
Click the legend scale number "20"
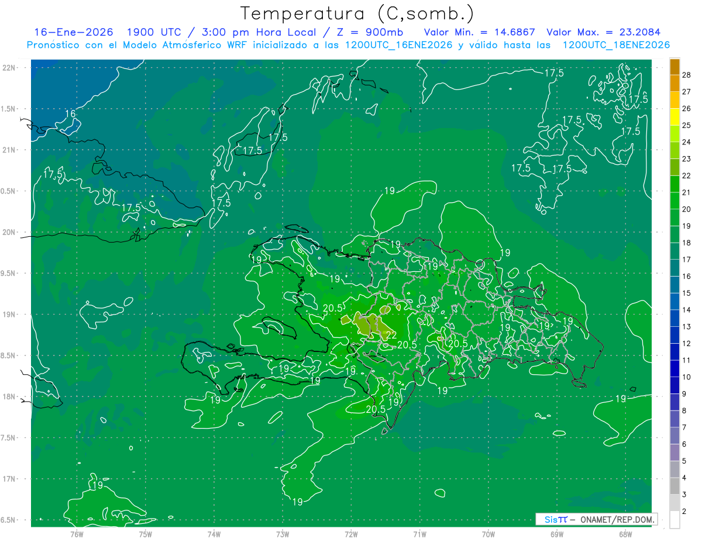687,209
